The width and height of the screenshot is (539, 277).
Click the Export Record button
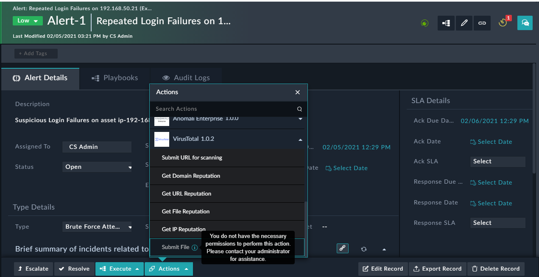(437, 269)
